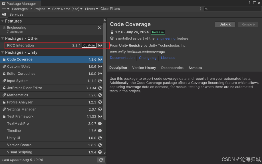Collapse the Packages - Other section
This screenshot has height=164, width=262.
click(2, 39)
